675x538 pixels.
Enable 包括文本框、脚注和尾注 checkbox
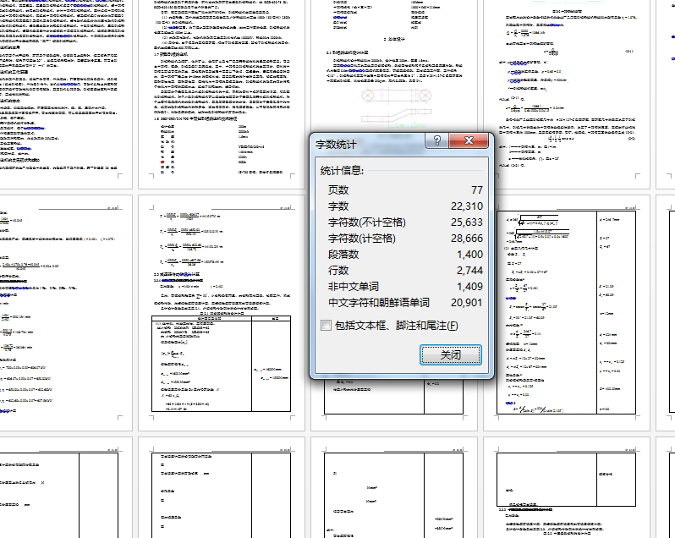[326, 326]
